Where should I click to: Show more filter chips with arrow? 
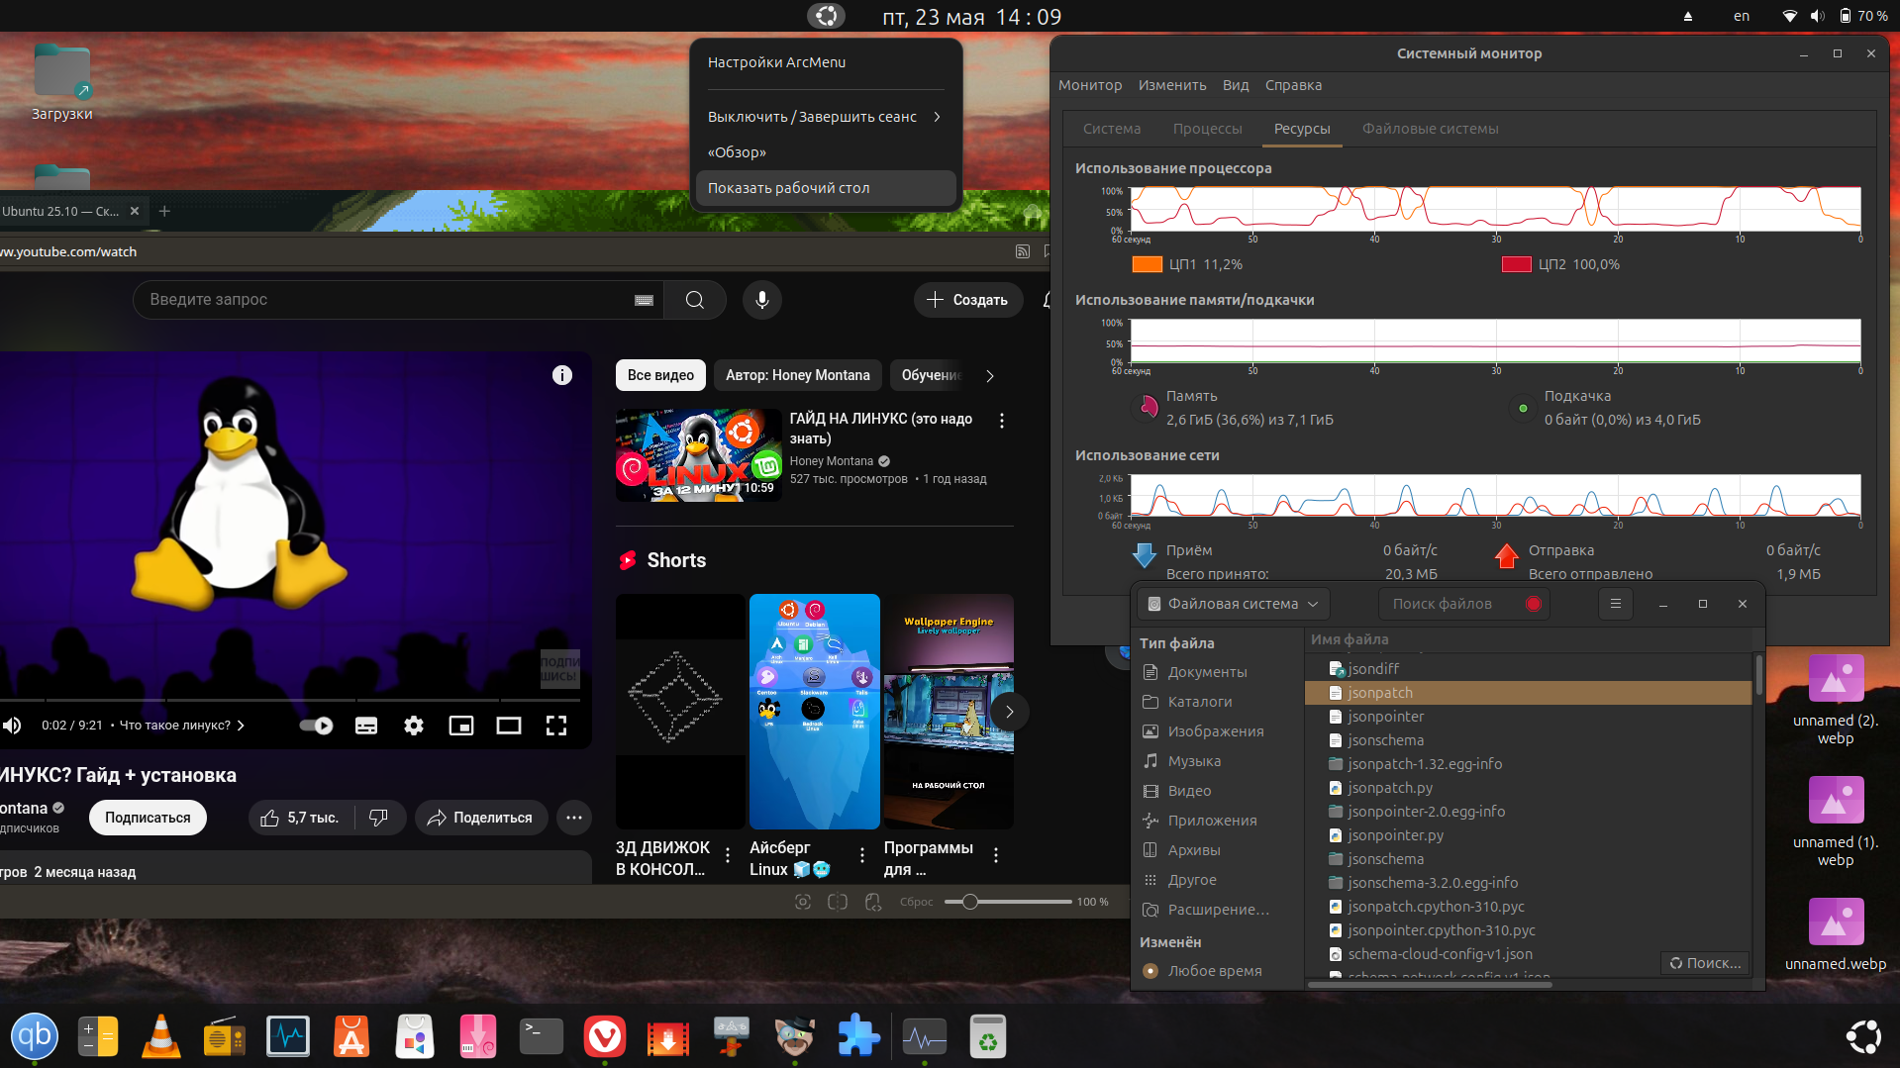coord(990,376)
